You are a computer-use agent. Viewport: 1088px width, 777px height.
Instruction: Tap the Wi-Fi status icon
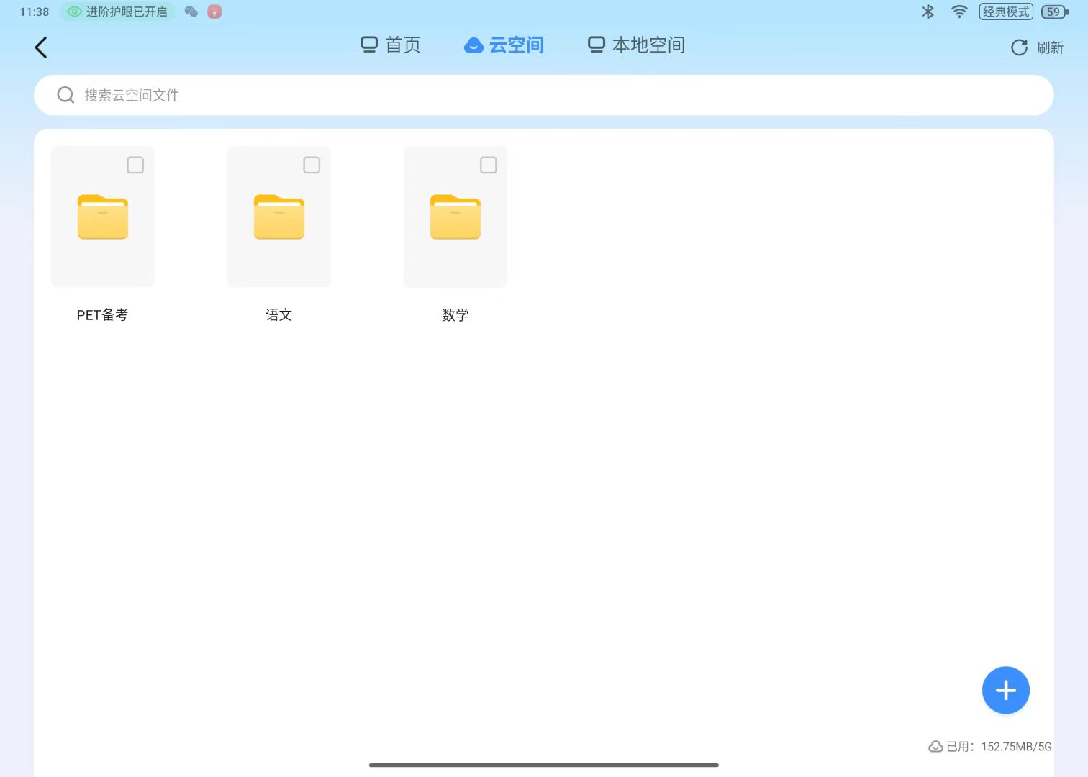pos(959,12)
